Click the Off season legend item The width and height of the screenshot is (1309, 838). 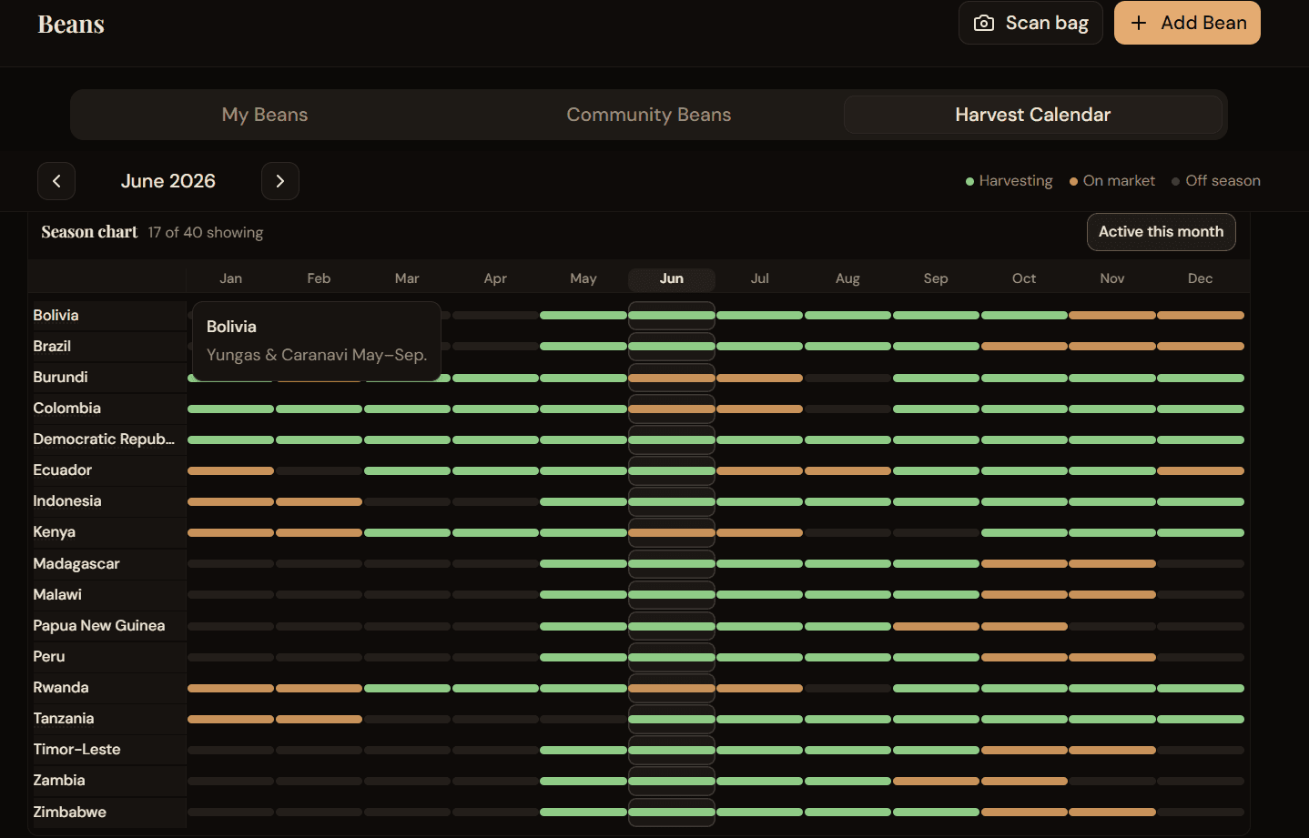tap(1216, 181)
